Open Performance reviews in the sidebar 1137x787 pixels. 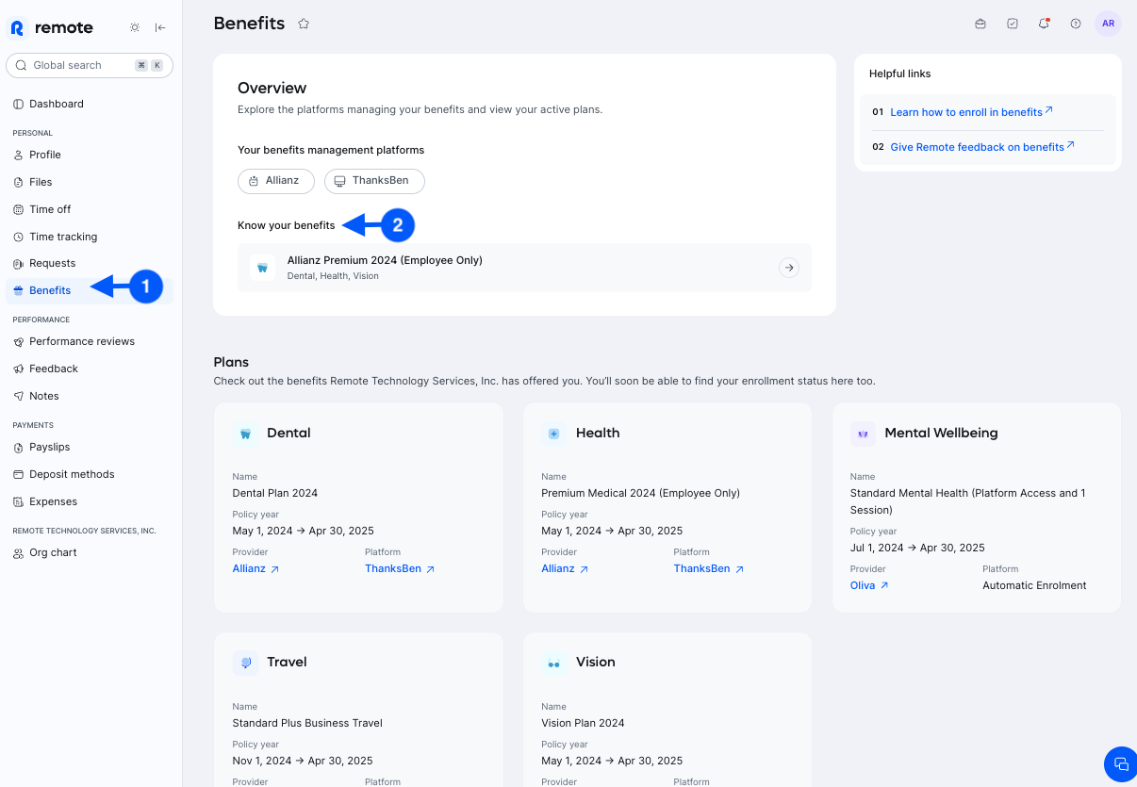pyautogui.click(x=90, y=341)
